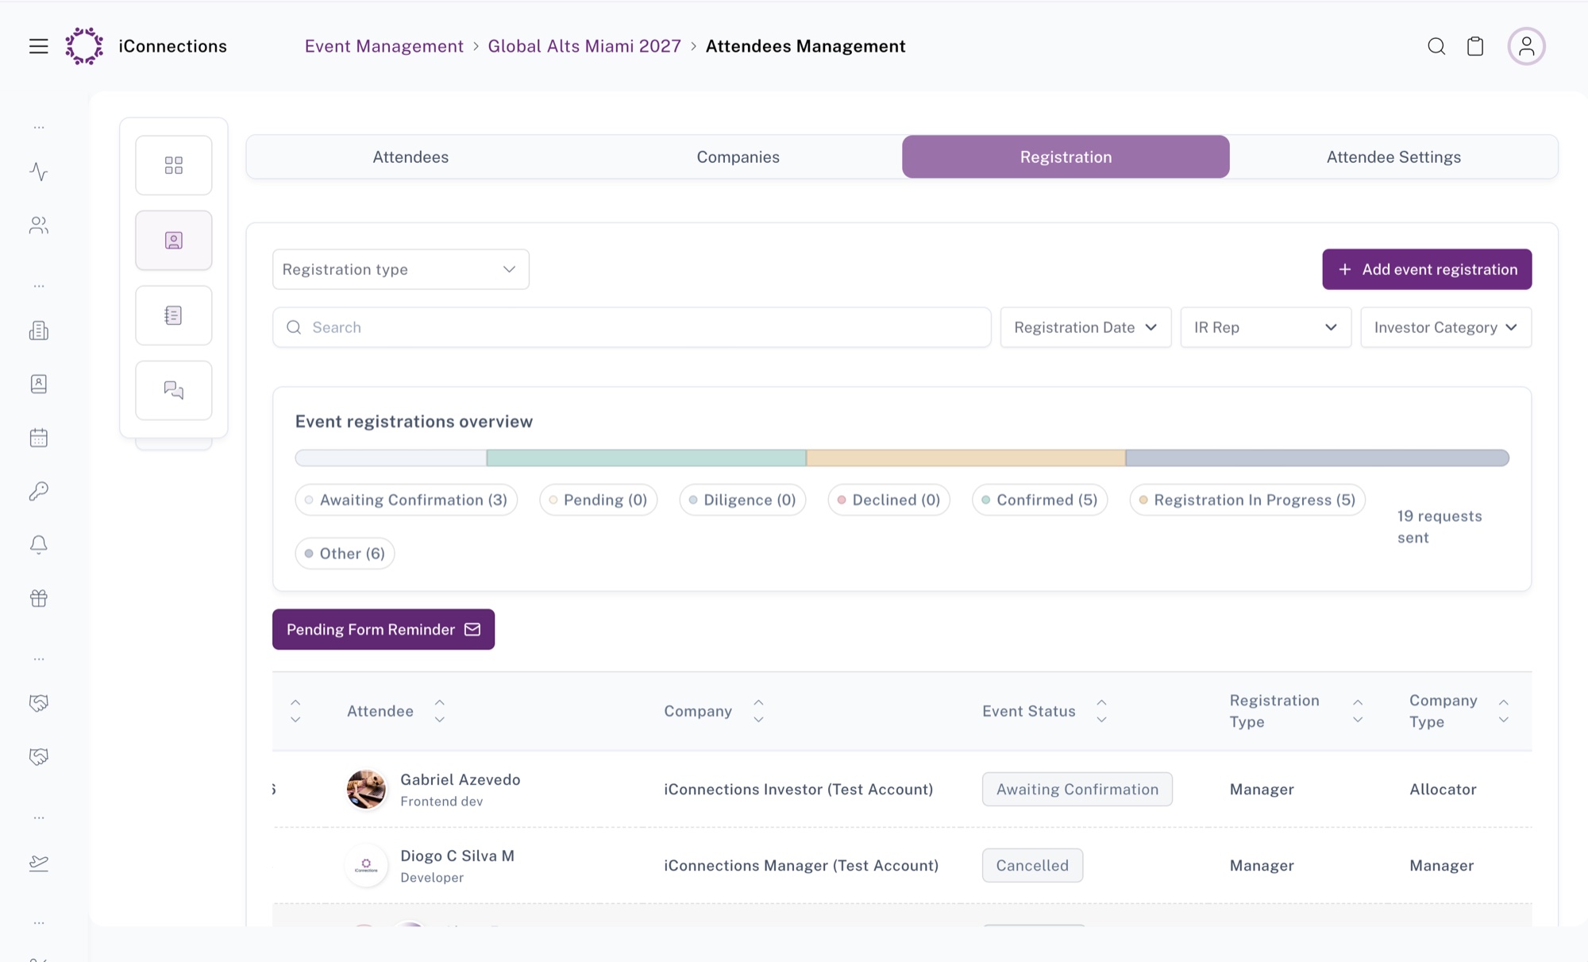Open the clipboard icon in header
The image size is (1588, 962).
click(x=1475, y=46)
